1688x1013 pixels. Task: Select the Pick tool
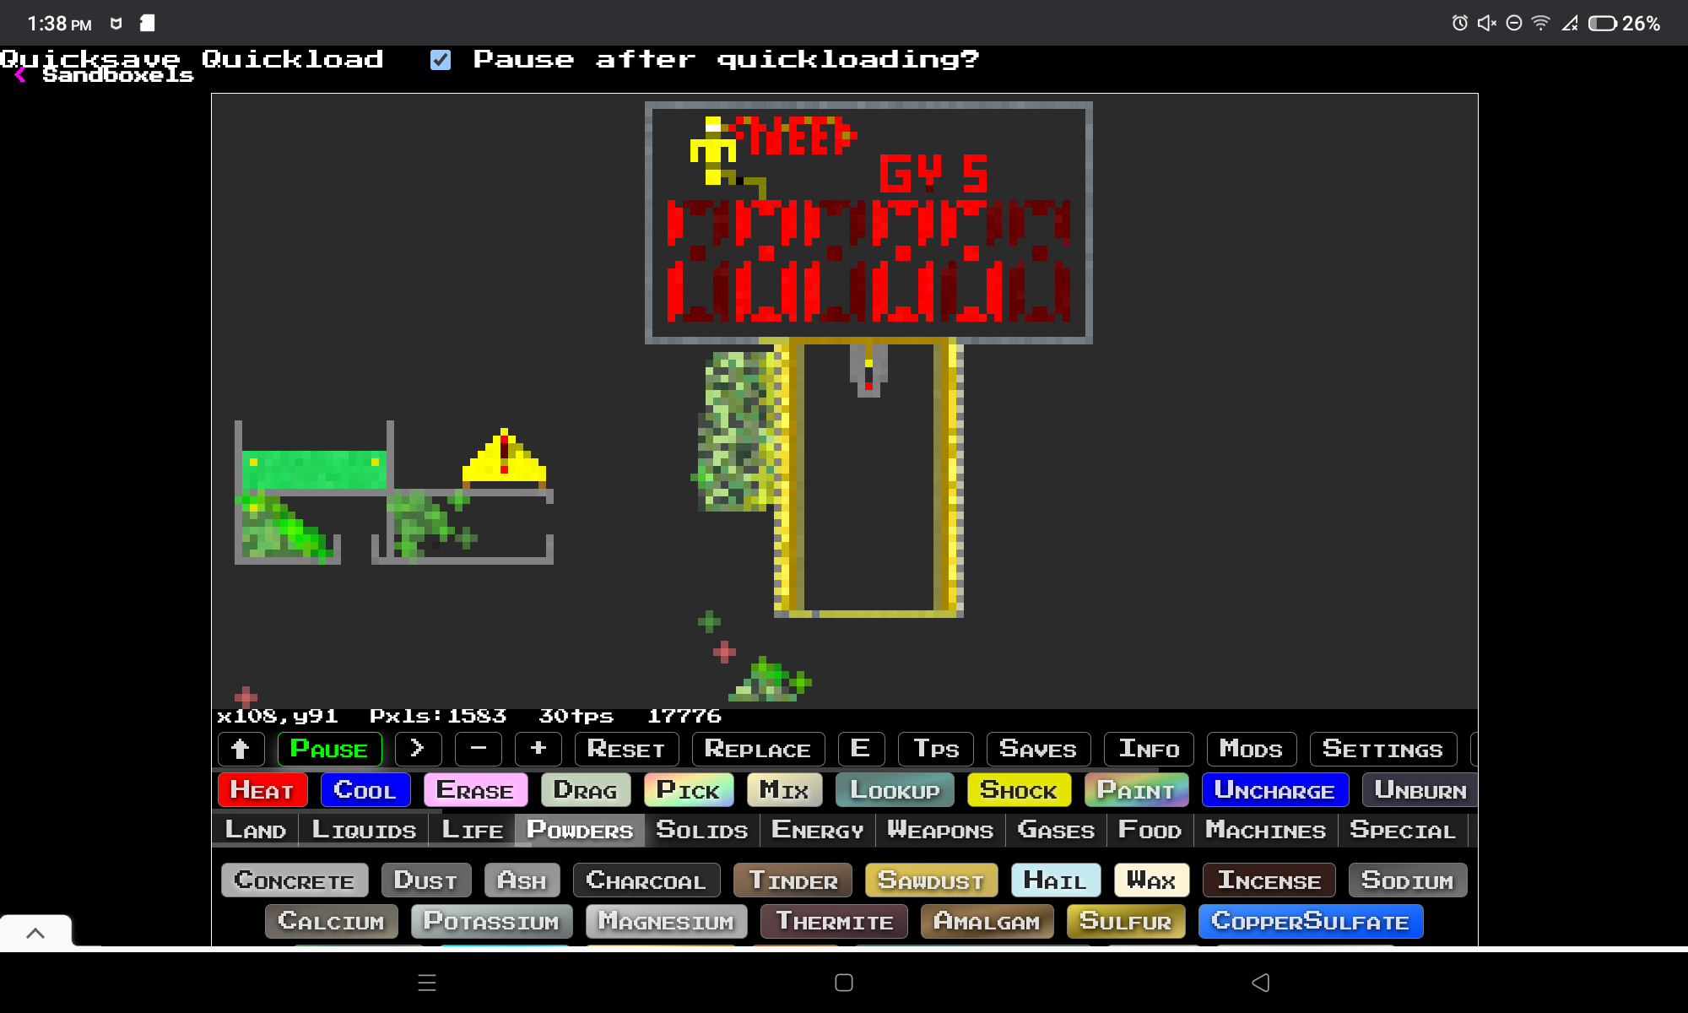(688, 790)
